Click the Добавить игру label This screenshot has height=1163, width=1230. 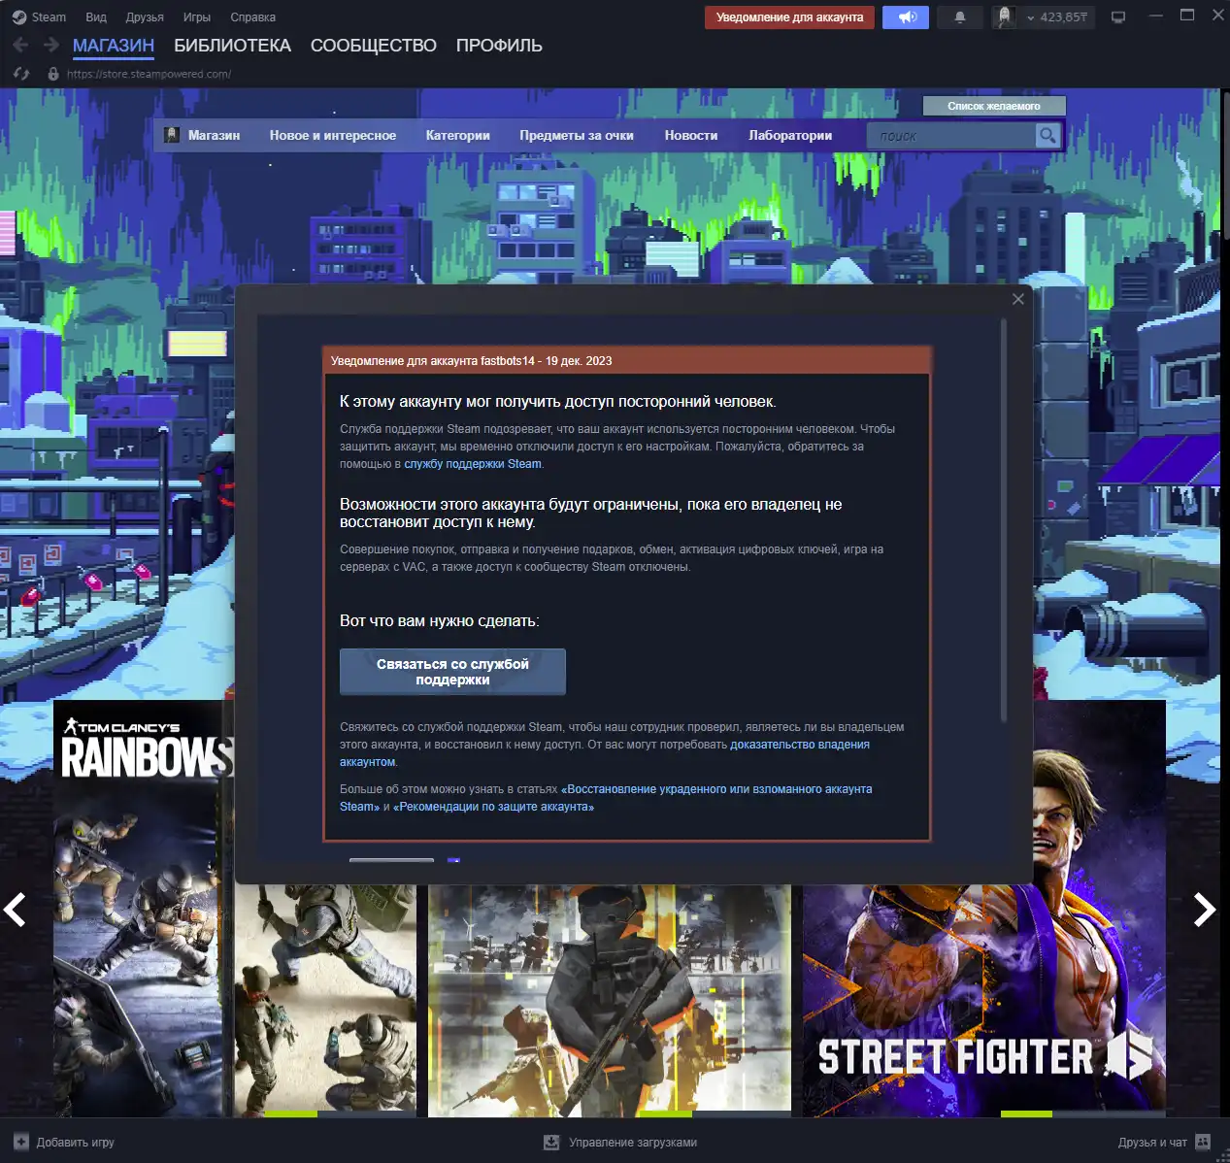76,1143
